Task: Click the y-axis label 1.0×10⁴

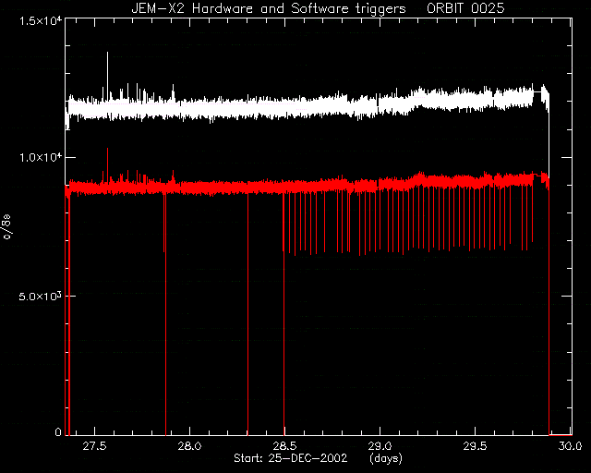Action: pyautogui.click(x=41, y=157)
